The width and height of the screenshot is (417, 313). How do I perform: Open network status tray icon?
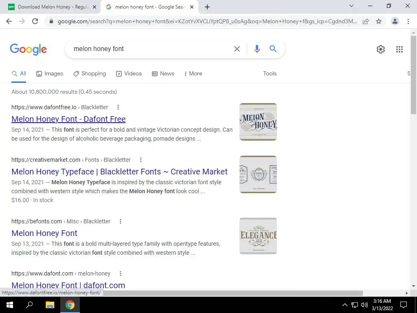355,305
